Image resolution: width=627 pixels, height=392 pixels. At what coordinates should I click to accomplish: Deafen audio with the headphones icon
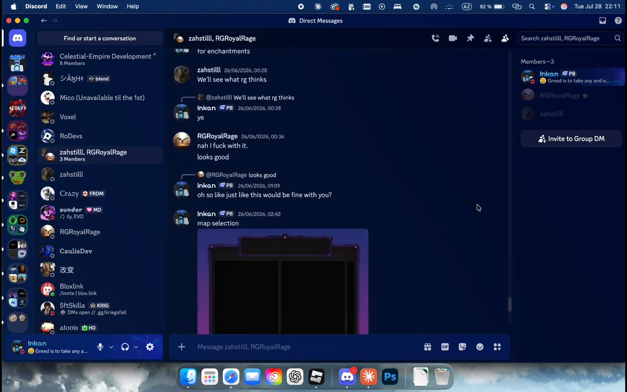[125, 347]
